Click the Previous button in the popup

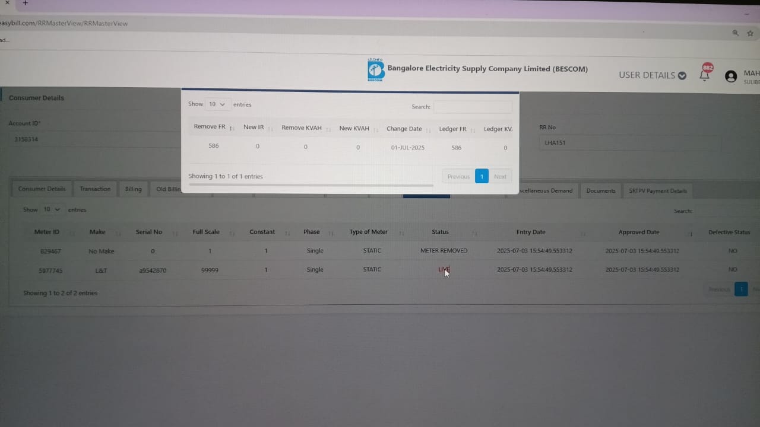point(458,177)
